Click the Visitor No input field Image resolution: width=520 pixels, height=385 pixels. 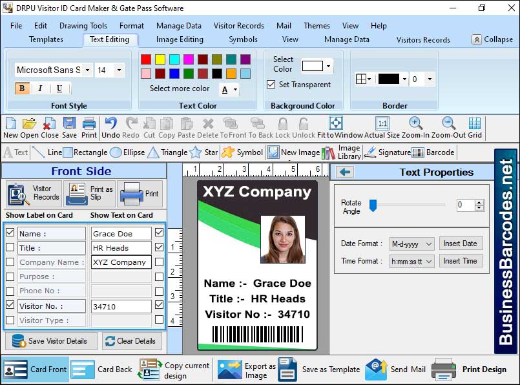[120, 306]
